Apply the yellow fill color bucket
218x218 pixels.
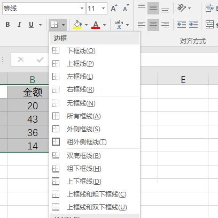(77, 25)
